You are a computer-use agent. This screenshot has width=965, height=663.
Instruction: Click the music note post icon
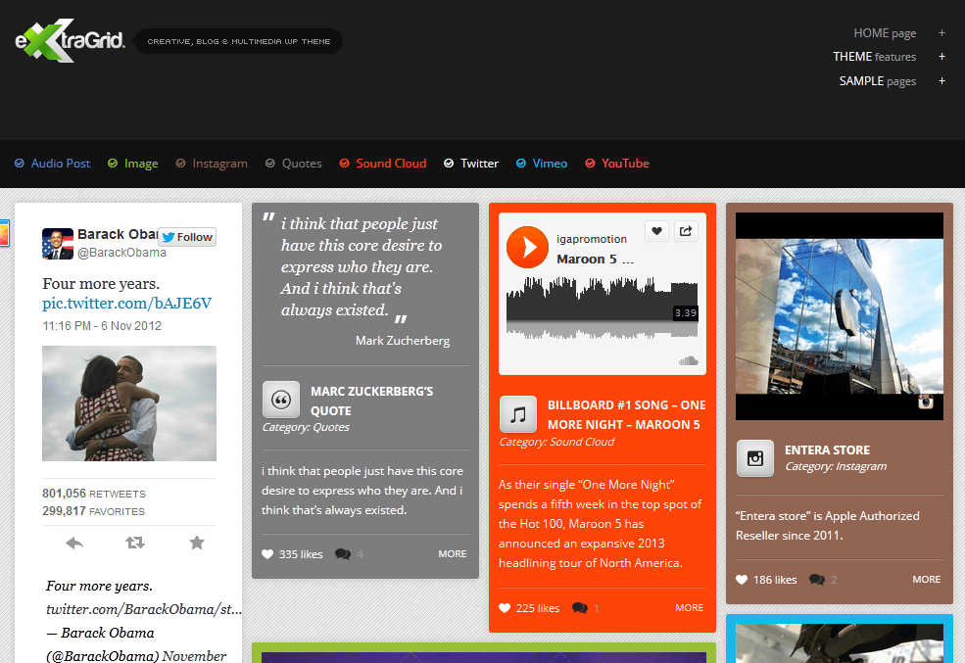[x=518, y=414]
